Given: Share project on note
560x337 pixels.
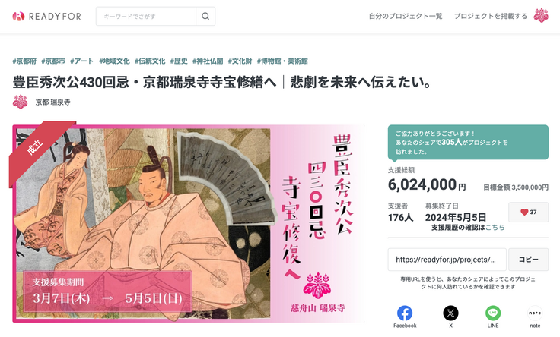Looking at the screenshot, I should (x=535, y=317).
